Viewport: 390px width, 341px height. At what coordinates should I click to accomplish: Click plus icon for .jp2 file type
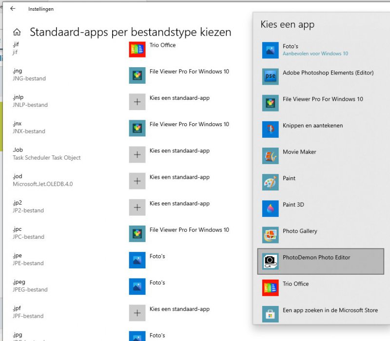click(137, 207)
